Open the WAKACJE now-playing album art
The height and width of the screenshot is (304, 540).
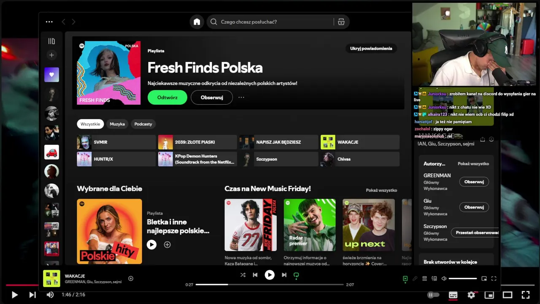pyautogui.click(x=51, y=279)
